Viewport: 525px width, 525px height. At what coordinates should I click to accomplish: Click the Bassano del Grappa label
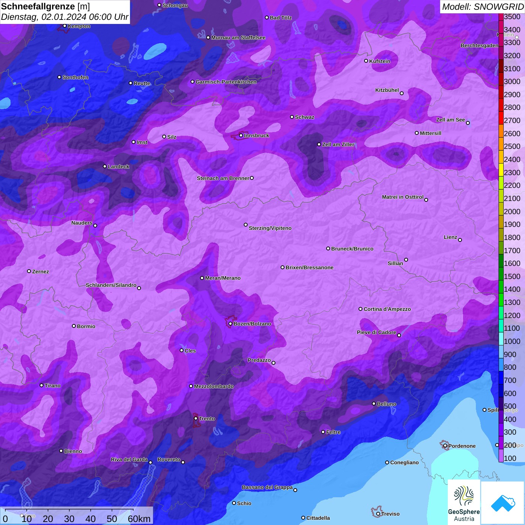[267, 487]
